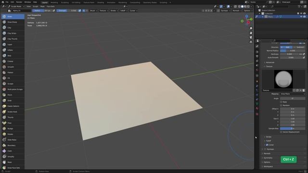Adjust the Radius slider in header
Image resolution: width=308 pixels, height=173 pixels.
(42, 11)
